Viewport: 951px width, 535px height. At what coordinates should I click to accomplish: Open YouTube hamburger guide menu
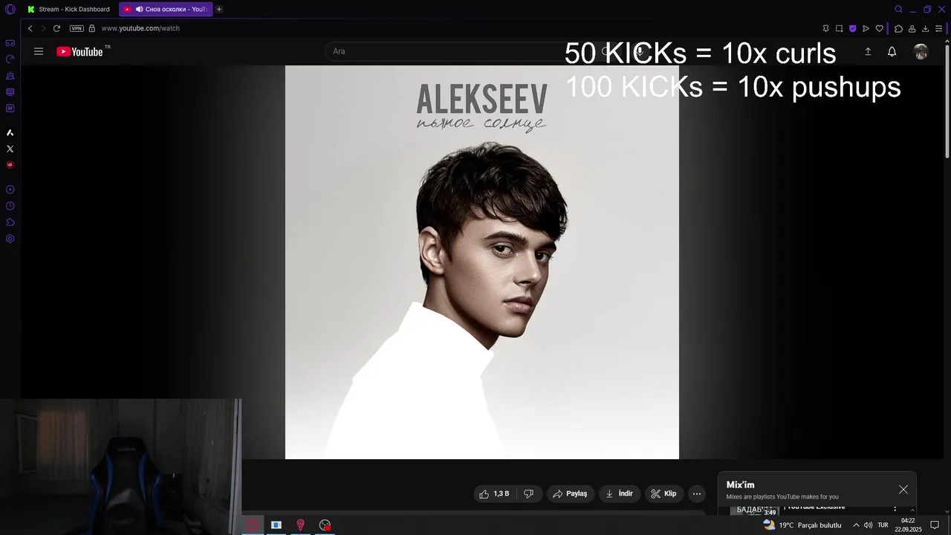click(x=39, y=51)
